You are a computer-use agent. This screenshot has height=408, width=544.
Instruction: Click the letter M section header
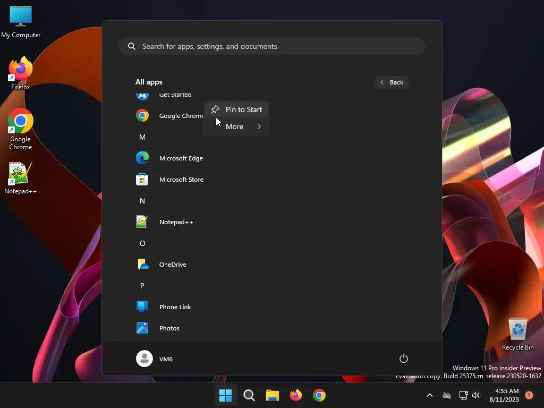142,137
